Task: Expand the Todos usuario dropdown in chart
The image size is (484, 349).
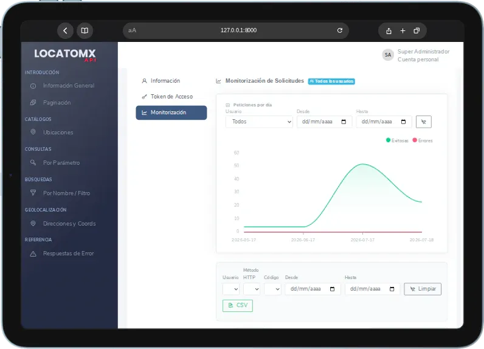Action: [x=259, y=122]
